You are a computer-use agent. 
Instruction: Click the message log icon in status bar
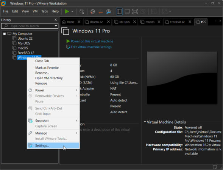[x=215, y=167]
